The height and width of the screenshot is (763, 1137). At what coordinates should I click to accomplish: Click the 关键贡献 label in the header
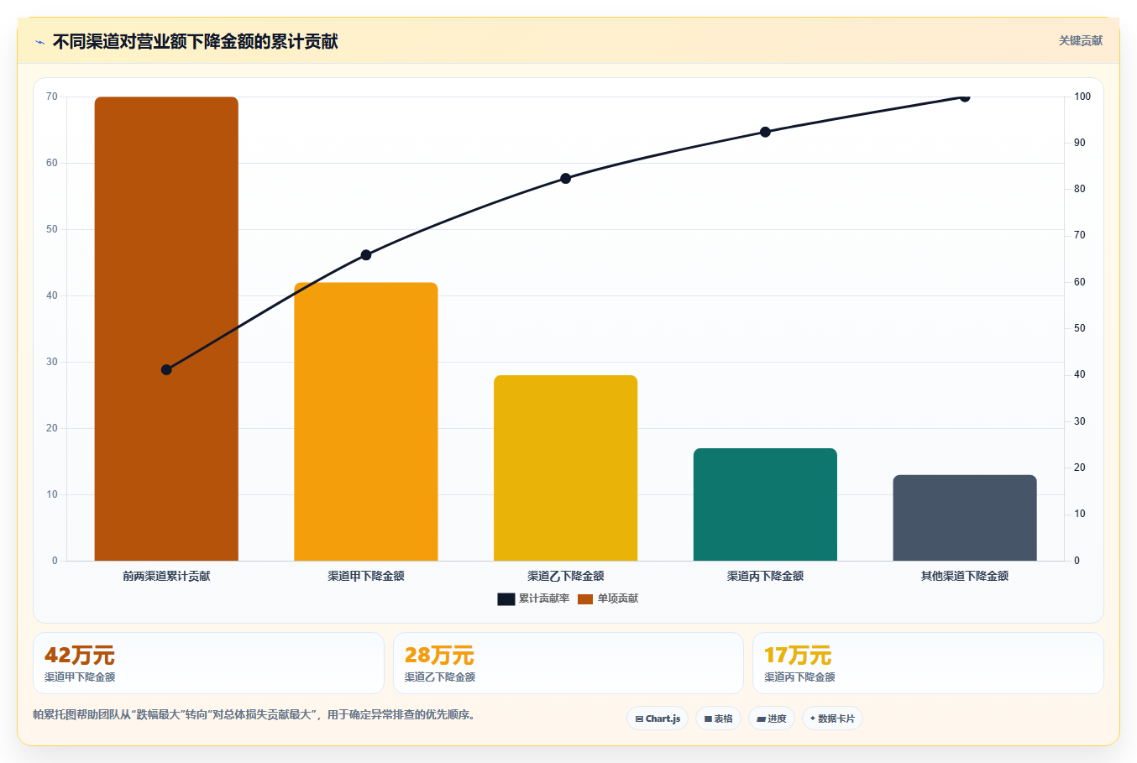(x=1080, y=41)
